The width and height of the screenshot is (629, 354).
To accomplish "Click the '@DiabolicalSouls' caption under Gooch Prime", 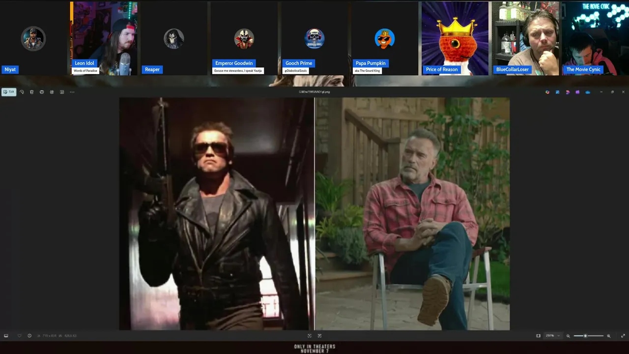I will pos(296,71).
